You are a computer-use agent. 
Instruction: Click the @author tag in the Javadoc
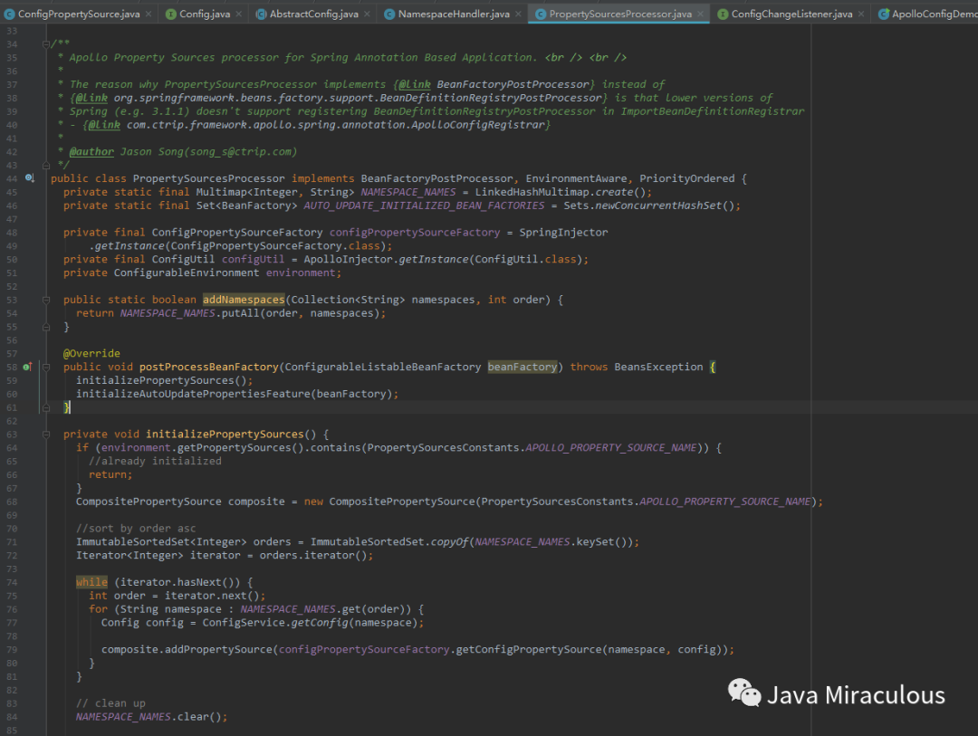[91, 151]
